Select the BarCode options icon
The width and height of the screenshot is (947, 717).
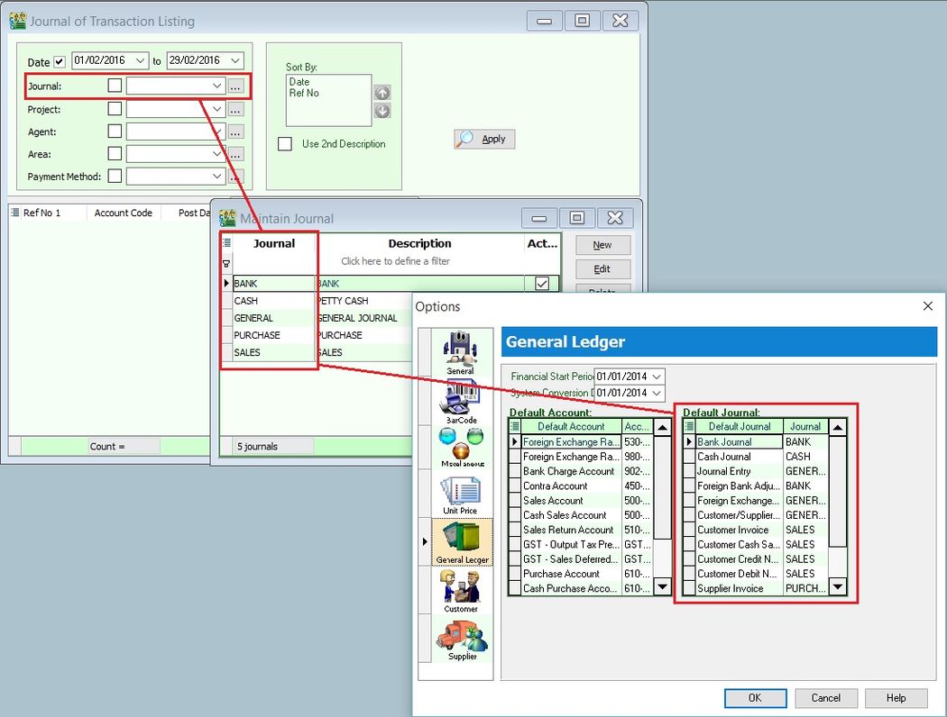click(460, 399)
